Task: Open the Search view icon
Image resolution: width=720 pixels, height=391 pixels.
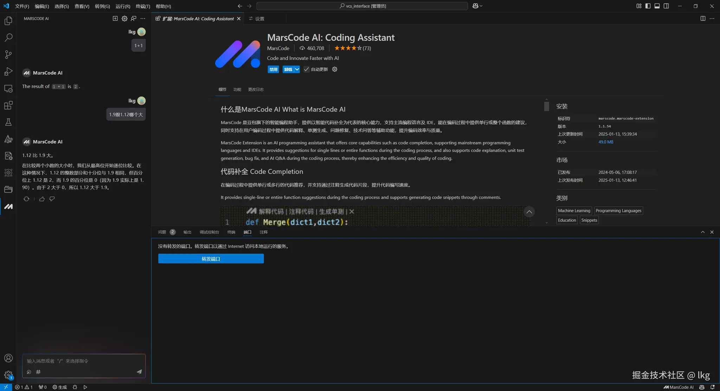Action: pyautogui.click(x=8, y=38)
